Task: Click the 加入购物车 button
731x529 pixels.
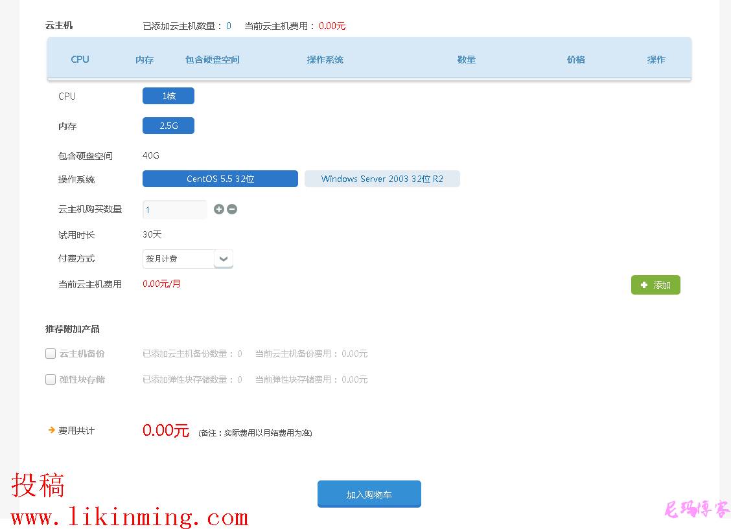Action: point(369,494)
